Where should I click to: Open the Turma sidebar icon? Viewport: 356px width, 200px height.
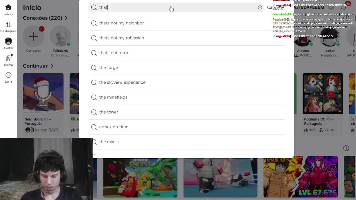click(8, 58)
